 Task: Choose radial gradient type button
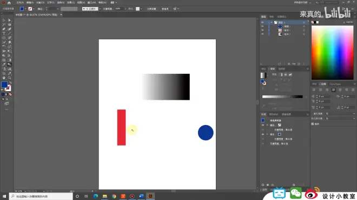pos(286,74)
